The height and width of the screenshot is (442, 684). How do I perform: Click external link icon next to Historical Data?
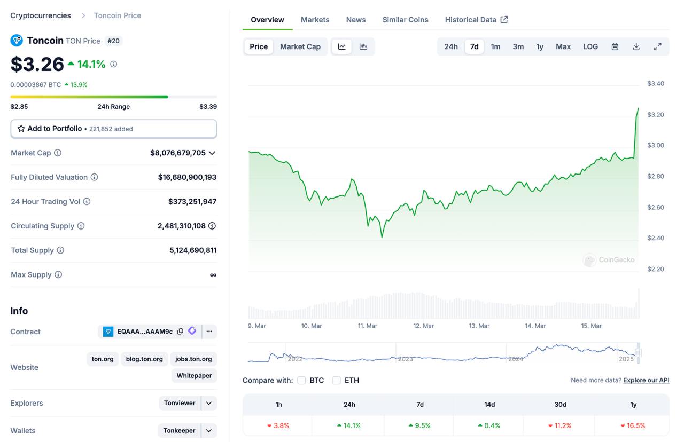504,20
